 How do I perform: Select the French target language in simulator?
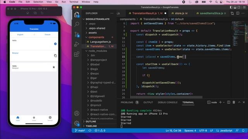point(48,35)
